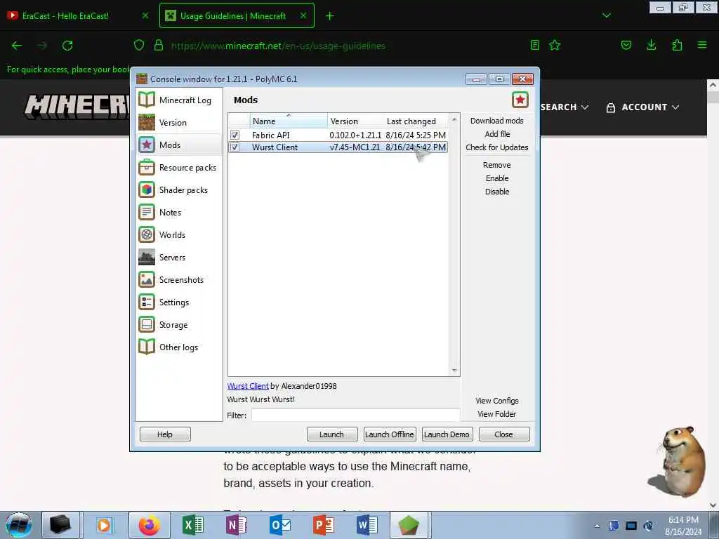Sort mods by Version column

pyautogui.click(x=355, y=121)
